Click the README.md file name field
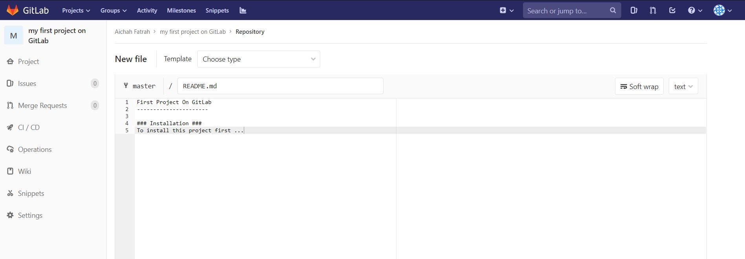This screenshot has height=259, width=745. pos(280,86)
